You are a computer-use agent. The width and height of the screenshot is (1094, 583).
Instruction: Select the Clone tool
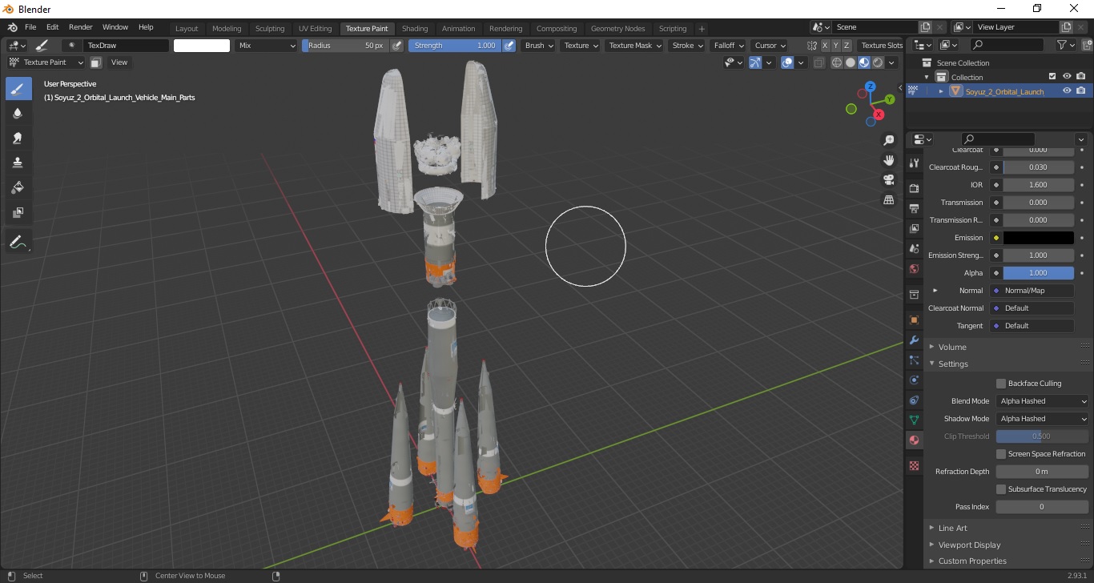pos(18,163)
